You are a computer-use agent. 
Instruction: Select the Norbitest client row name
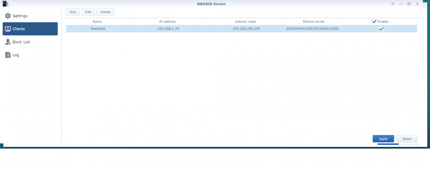98,29
